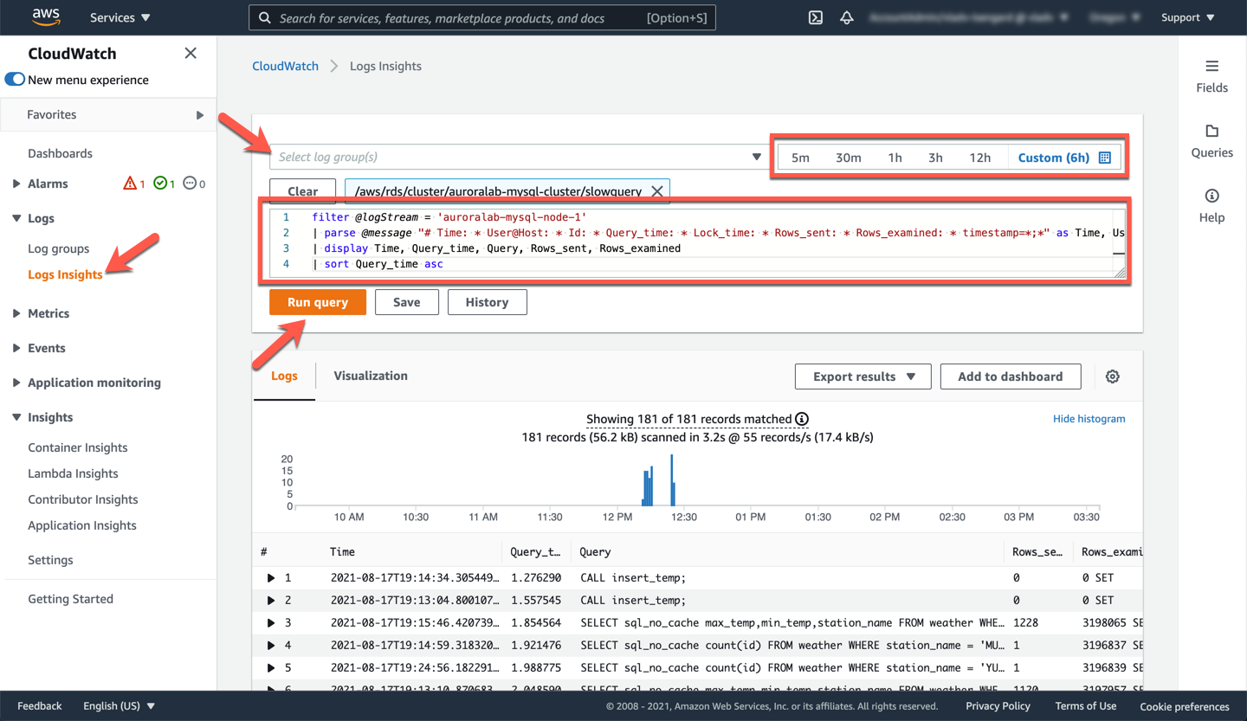The image size is (1247, 721).
Task: Select the 12h time range
Action: tap(979, 158)
